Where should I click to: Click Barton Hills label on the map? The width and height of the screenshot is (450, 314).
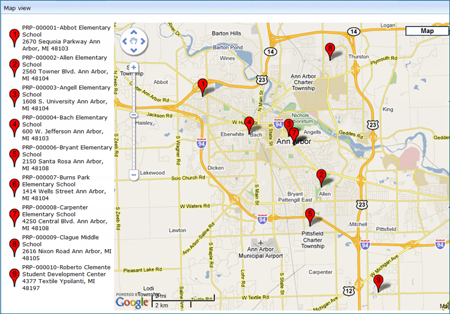point(226,33)
